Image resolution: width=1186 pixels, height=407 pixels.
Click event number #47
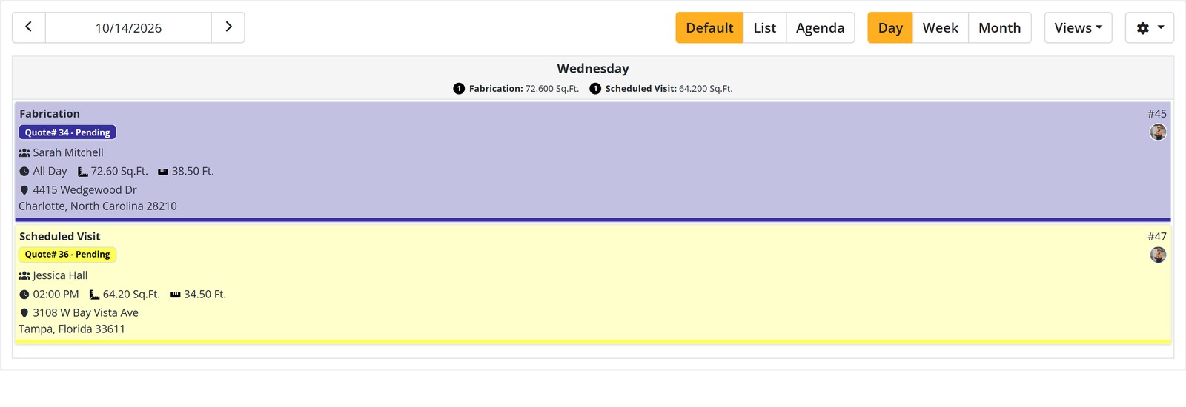coord(1157,237)
